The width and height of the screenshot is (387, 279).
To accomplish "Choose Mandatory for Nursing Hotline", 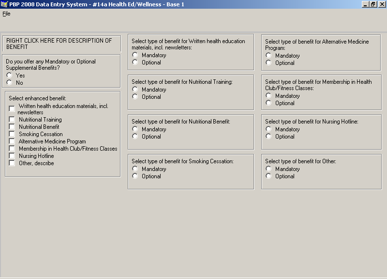I will (268, 129).
